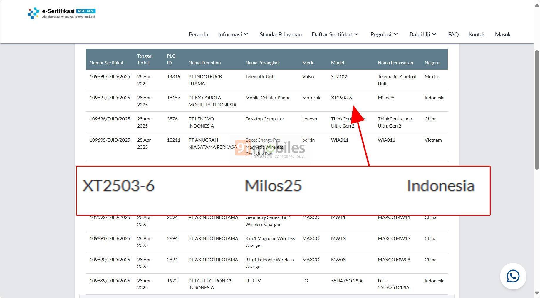Click the Model column header
This screenshot has height=298, width=540.
[x=337, y=63]
